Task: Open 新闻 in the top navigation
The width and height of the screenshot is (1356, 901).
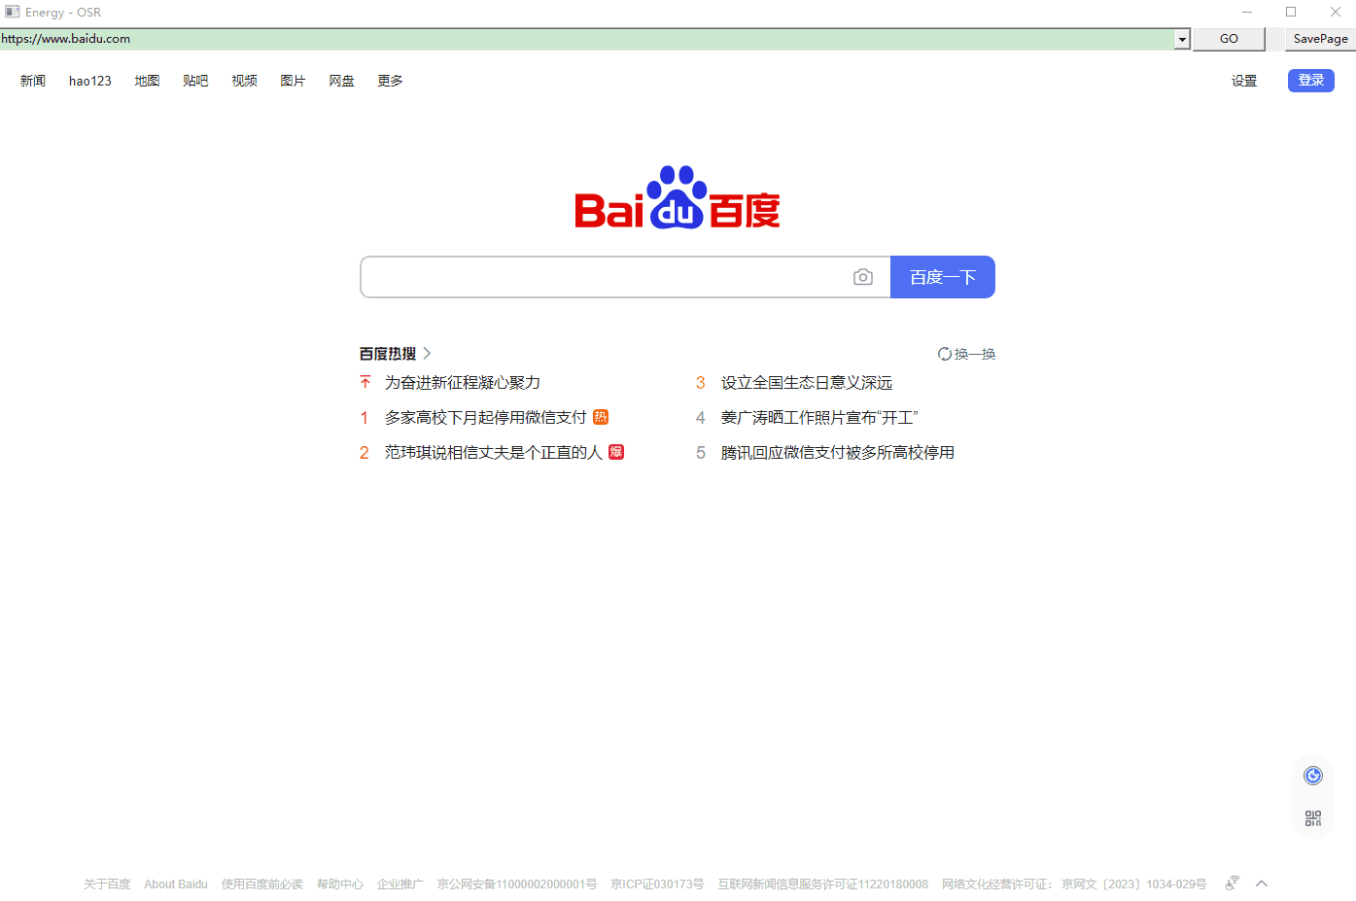Action: [x=33, y=81]
